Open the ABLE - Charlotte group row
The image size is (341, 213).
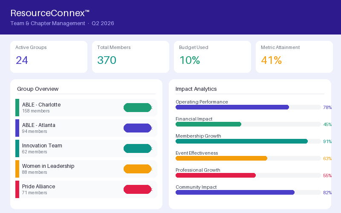point(87,108)
